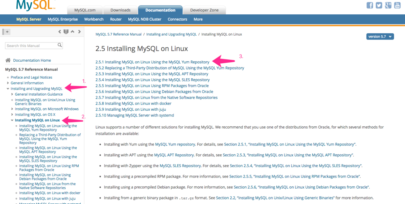Select sidebar item Linux with juju

(47, 198)
